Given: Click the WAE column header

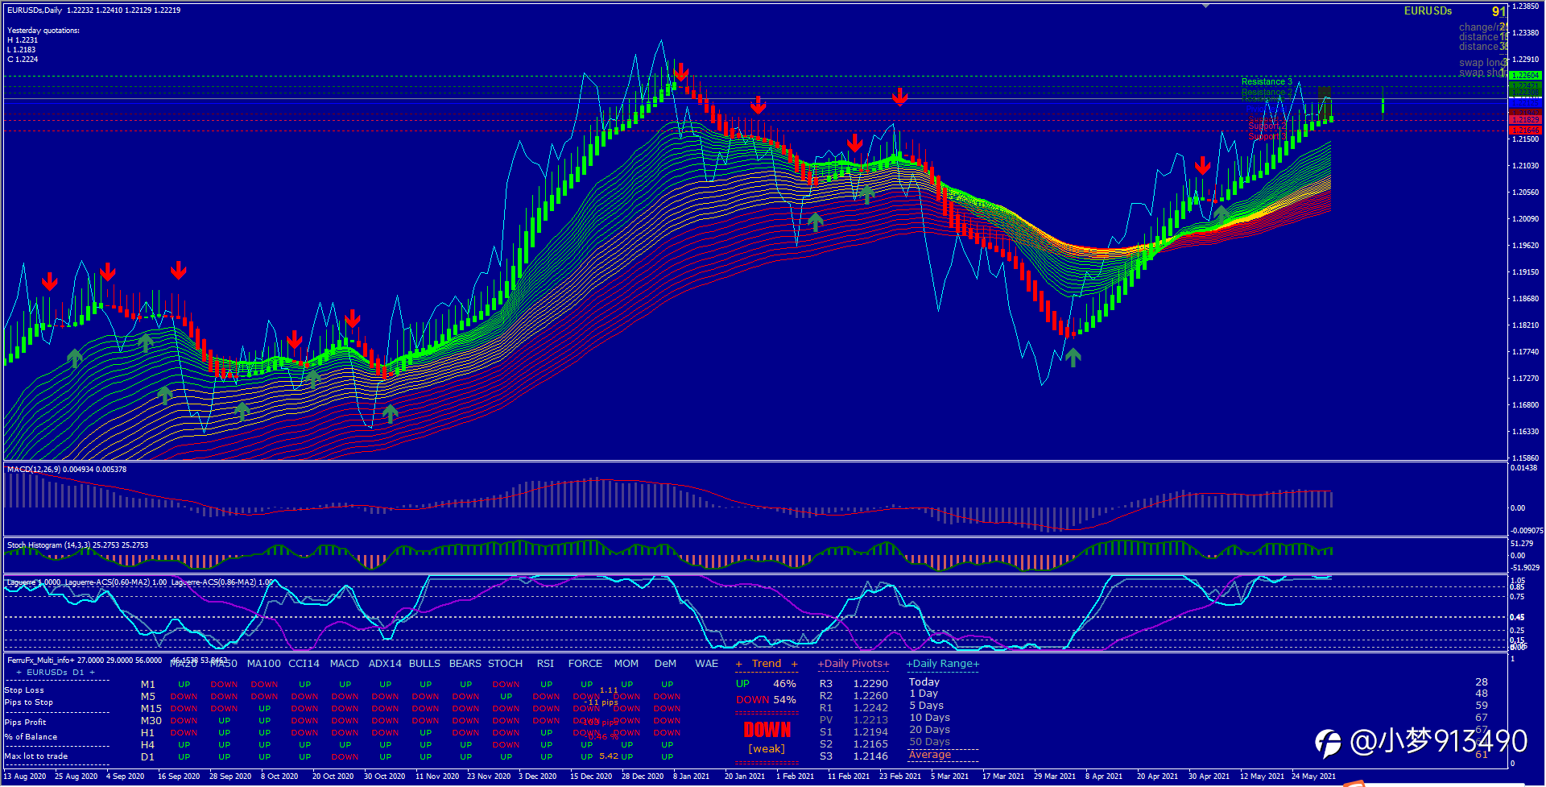Looking at the screenshot, I should (x=707, y=664).
